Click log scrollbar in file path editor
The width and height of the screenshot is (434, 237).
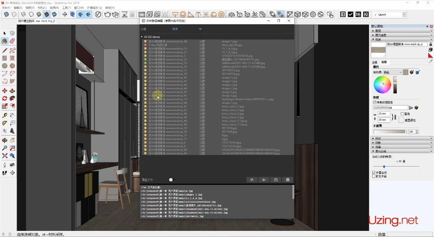click(293, 192)
